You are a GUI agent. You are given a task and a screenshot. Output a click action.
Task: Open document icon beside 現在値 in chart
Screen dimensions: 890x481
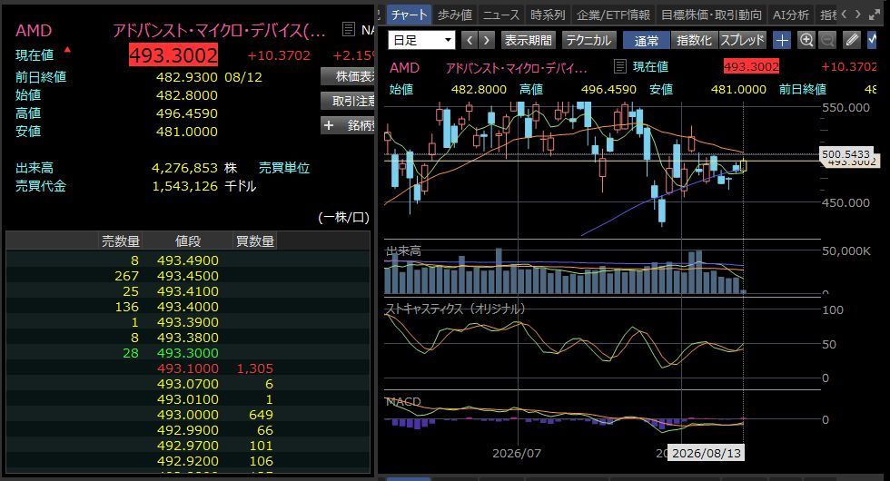pos(619,66)
